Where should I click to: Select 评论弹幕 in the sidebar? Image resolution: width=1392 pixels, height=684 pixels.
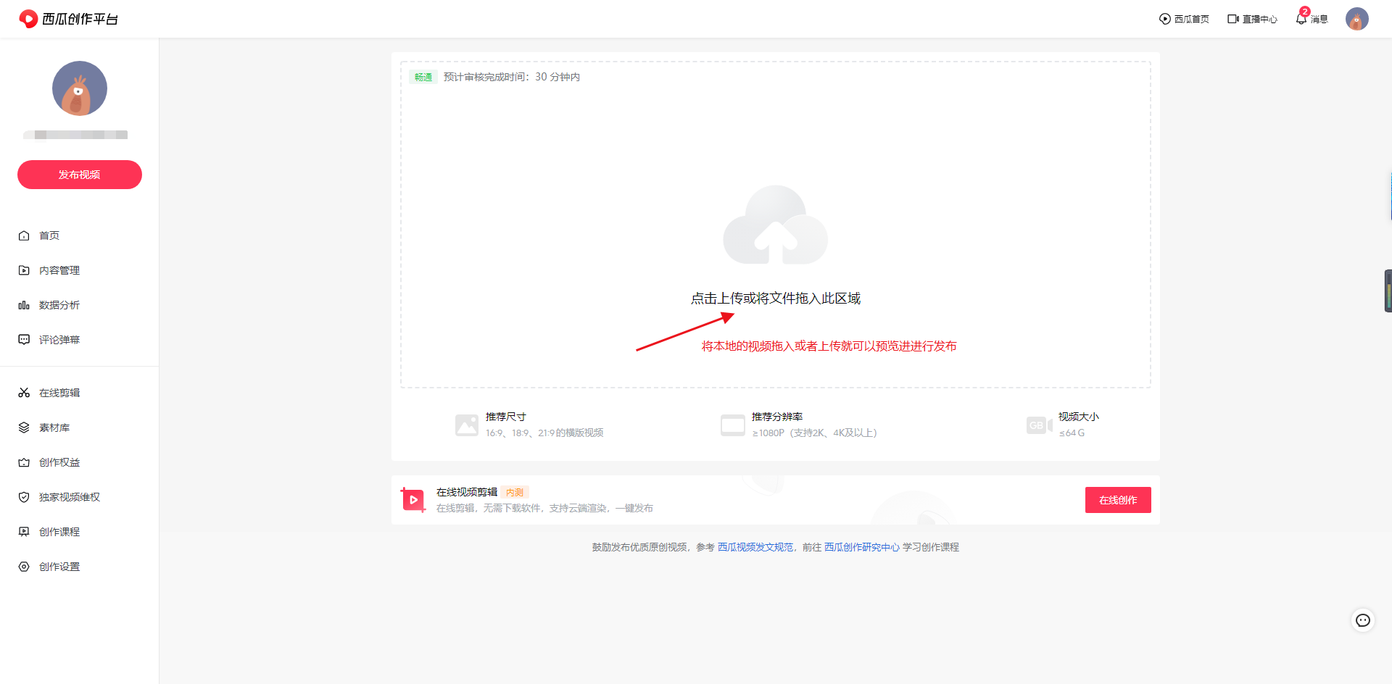(x=59, y=340)
